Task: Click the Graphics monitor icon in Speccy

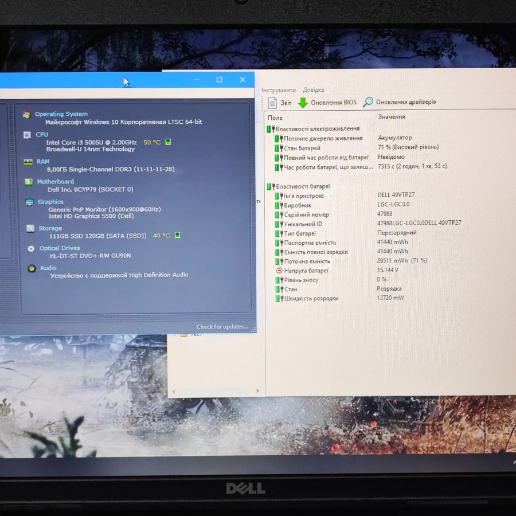Action: click(30, 202)
